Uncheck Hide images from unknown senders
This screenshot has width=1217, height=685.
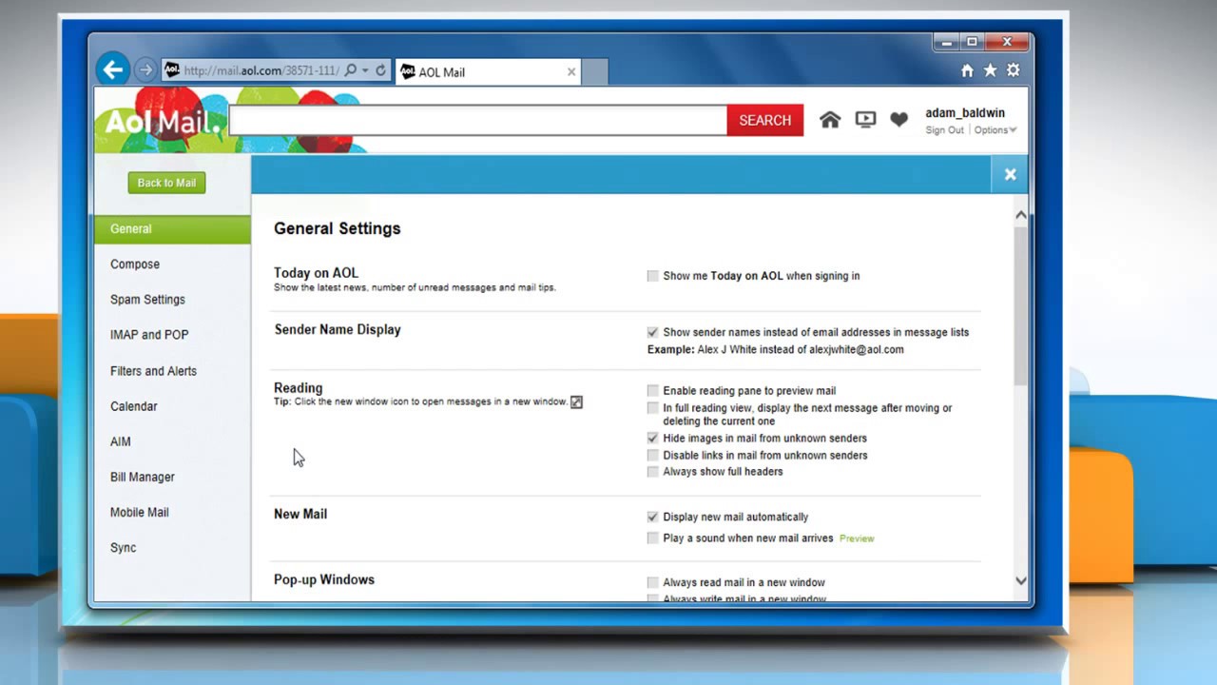tap(652, 439)
